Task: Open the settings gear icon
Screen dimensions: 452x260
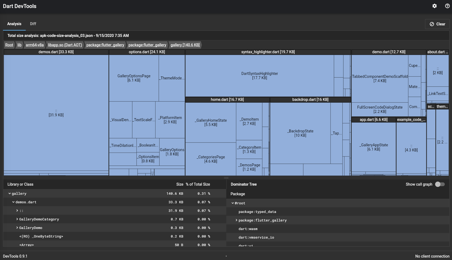Action: 435,6
